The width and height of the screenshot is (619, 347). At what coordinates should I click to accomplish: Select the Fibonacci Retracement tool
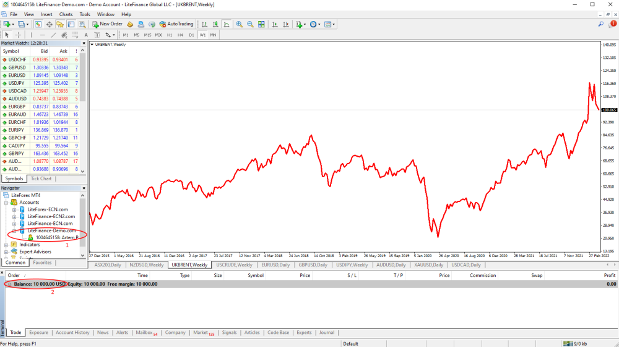click(75, 35)
